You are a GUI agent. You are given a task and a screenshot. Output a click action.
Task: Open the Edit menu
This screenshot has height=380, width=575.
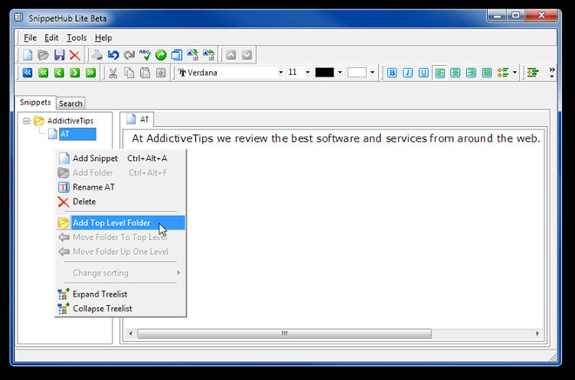[x=51, y=37]
